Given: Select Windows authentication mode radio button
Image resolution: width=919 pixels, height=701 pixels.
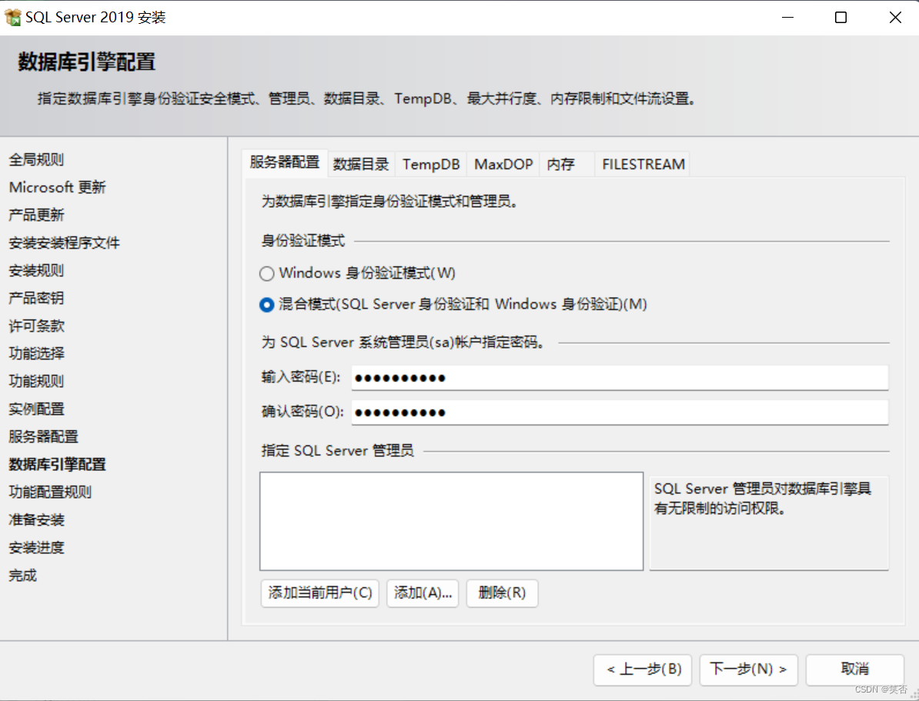Looking at the screenshot, I should 266,273.
